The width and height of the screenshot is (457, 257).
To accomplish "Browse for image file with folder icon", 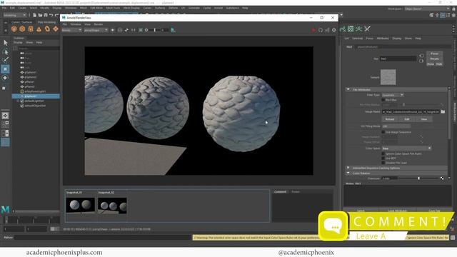I will coord(443,111).
